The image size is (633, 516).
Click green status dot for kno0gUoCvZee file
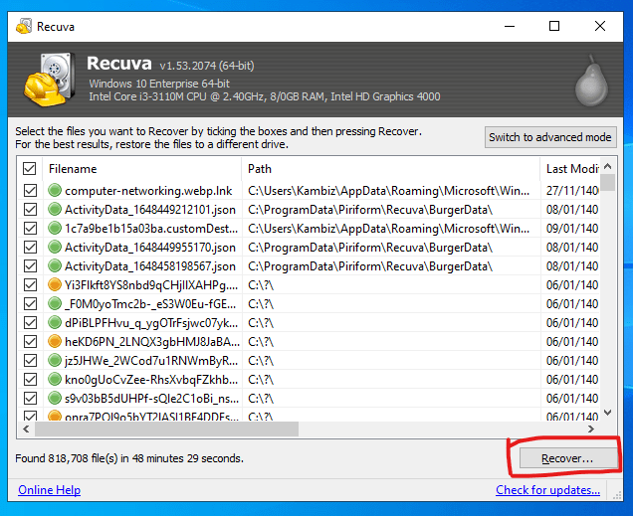pyautogui.click(x=55, y=379)
